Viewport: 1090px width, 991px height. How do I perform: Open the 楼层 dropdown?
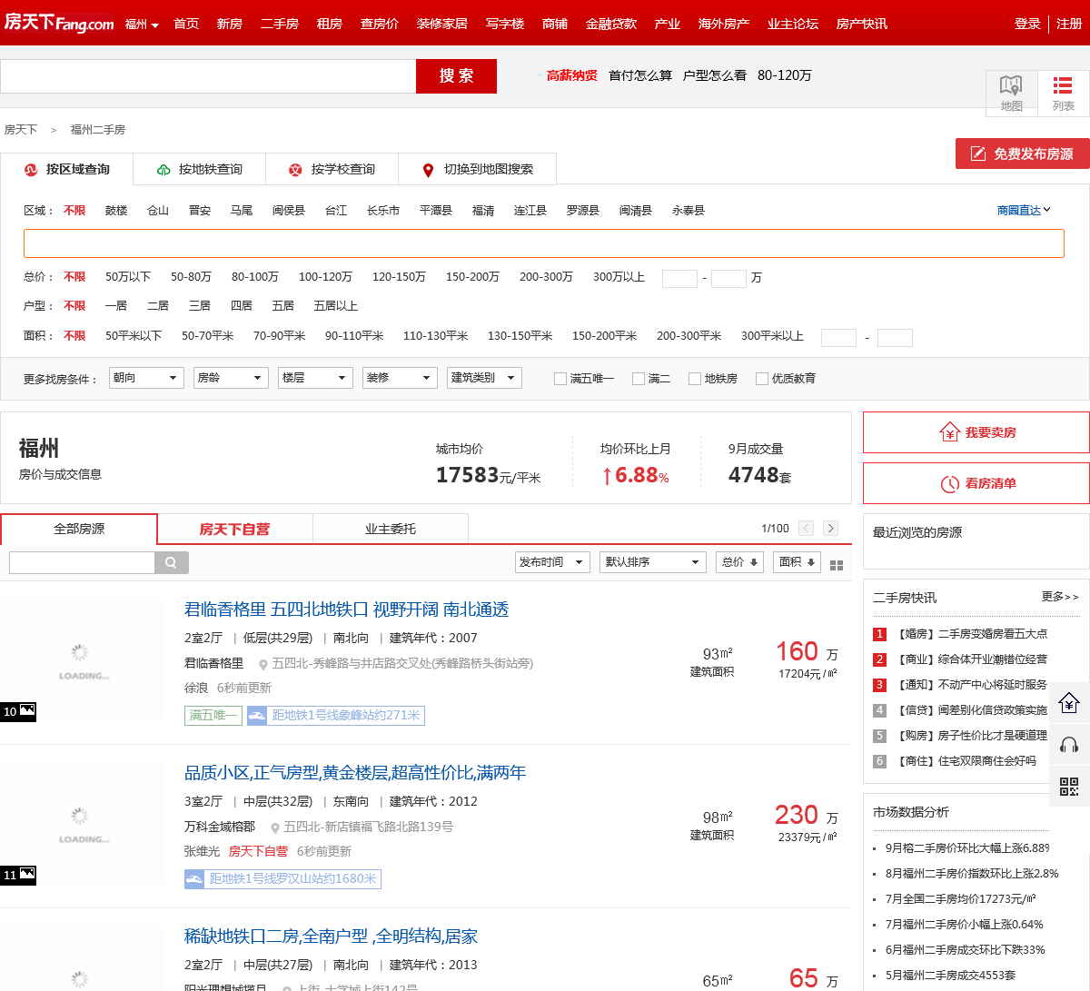click(x=315, y=378)
